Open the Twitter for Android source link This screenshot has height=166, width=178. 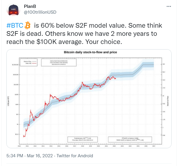click(75, 156)
